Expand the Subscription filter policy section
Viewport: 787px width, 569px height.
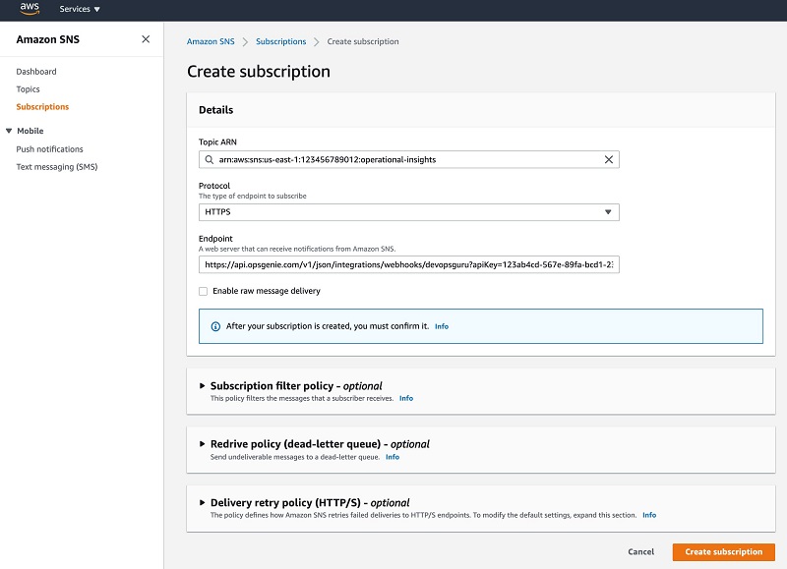[x=202, y=386]
